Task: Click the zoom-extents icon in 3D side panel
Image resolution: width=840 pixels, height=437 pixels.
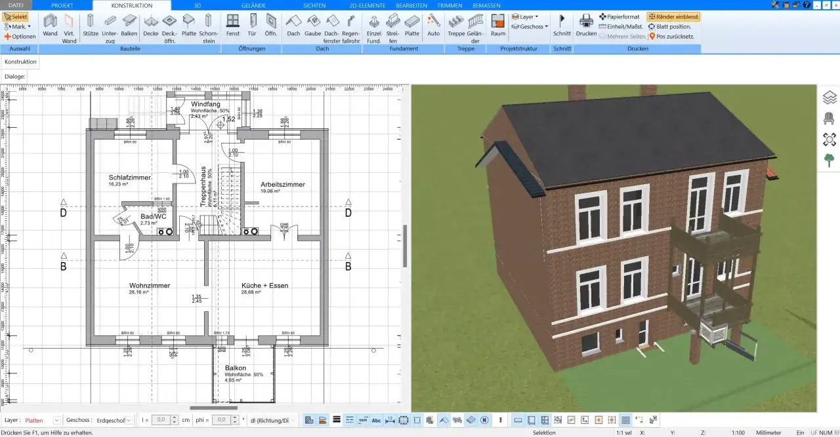Action: coord(829,140)
